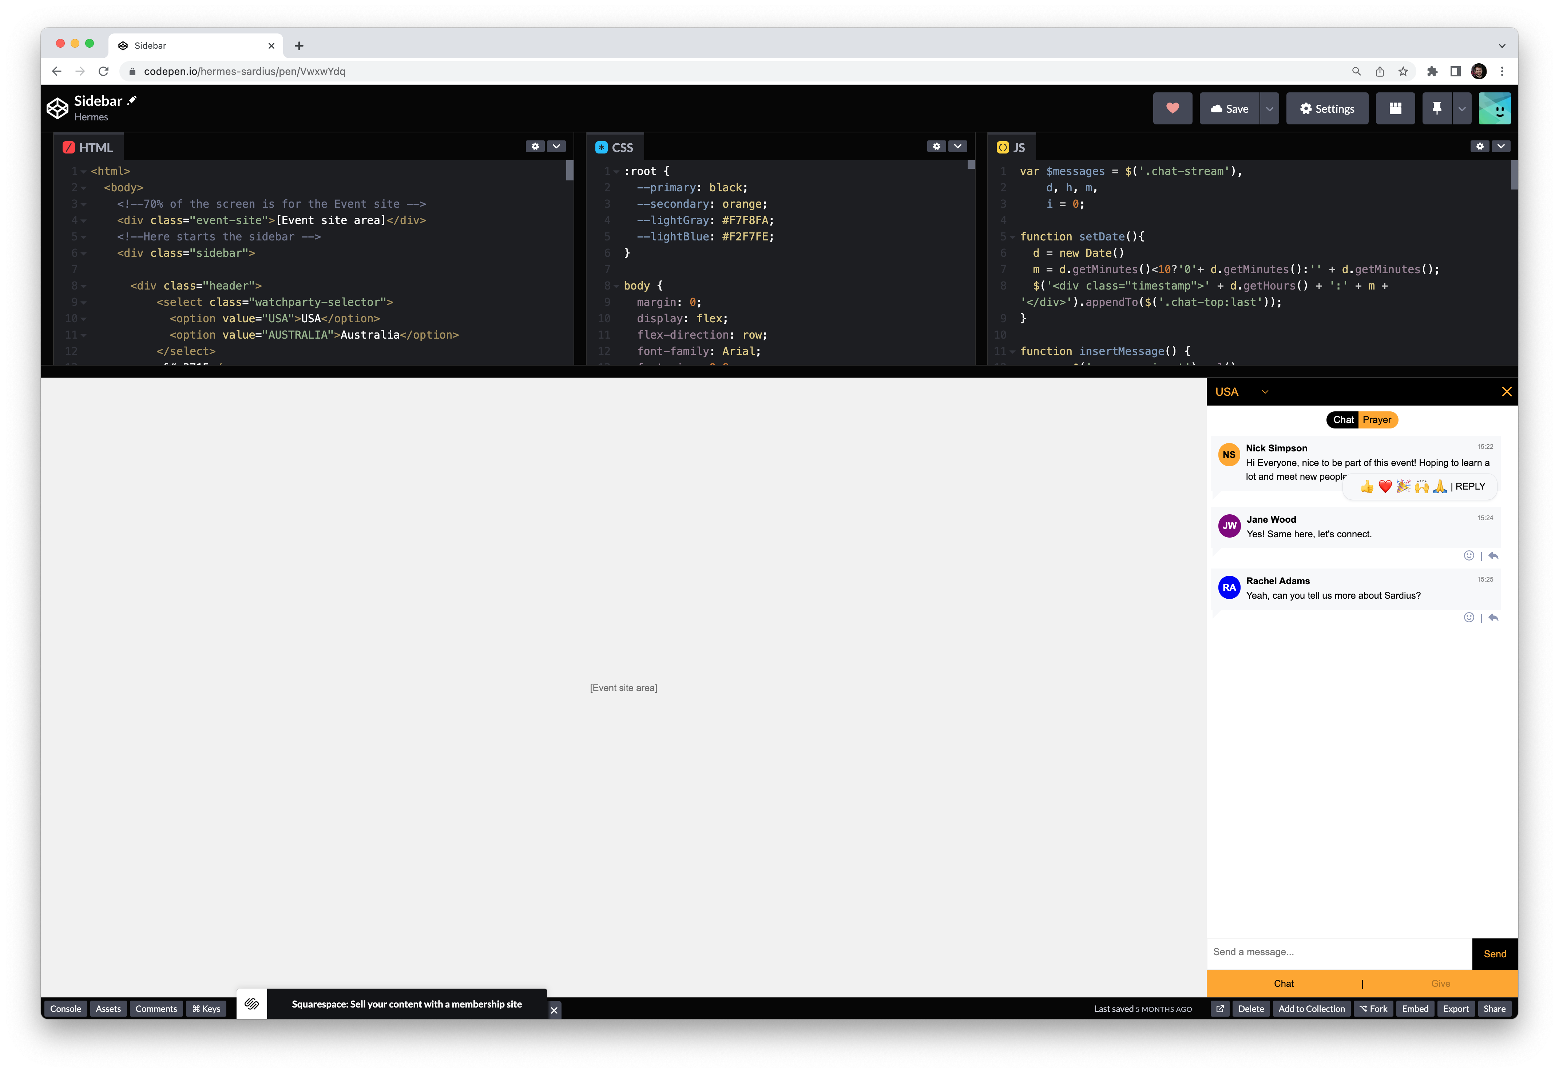Screen dimensions: 1559x1073
Task: Open HTML editor gear settings
Action: click(535, 146)
